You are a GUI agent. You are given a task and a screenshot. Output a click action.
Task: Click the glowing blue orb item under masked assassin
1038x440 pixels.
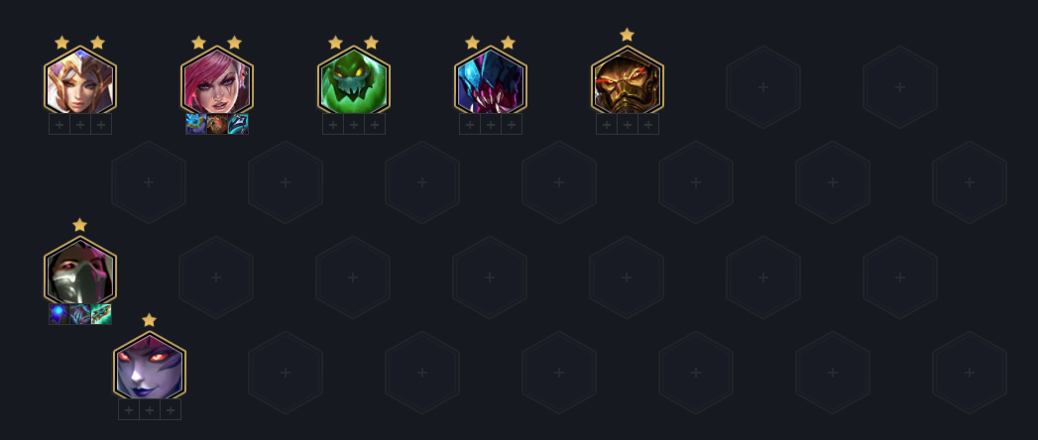tap(58, 314)
